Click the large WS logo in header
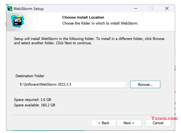The height and width of the screenshot is (133, 181). coord(18,21)
